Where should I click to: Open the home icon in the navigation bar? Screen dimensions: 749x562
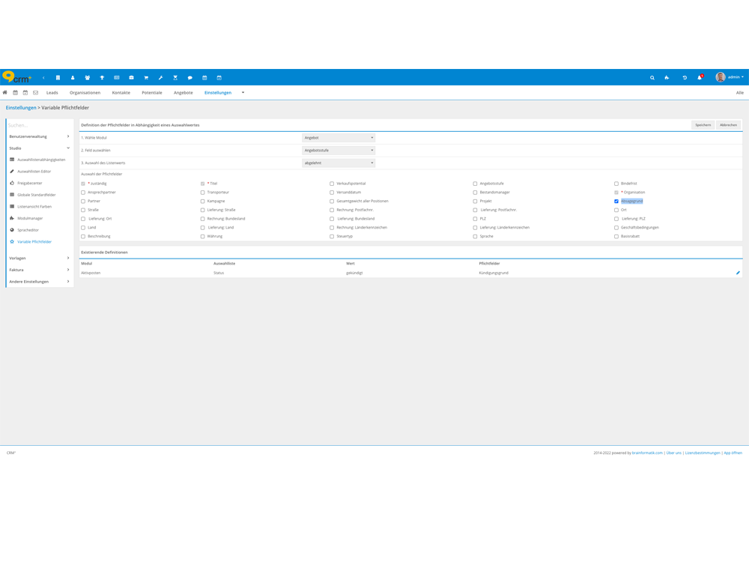(6, 92)
